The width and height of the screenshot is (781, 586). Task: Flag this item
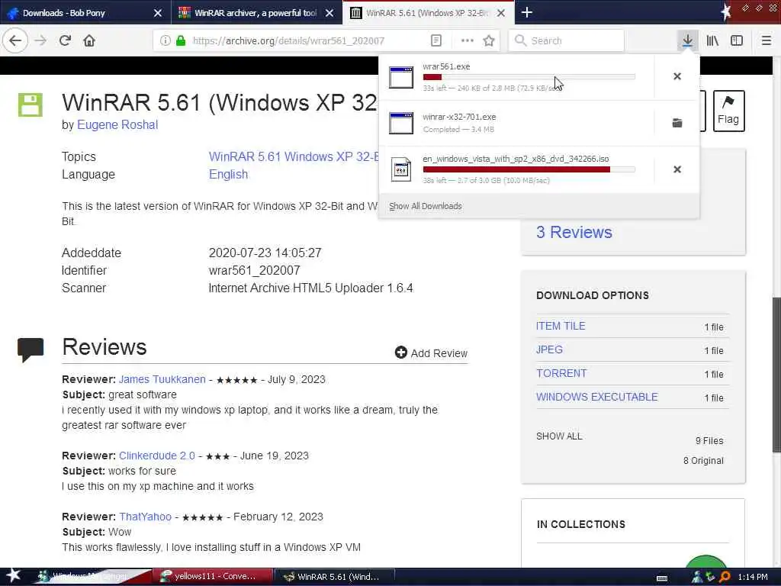click(x=728, y=111)
